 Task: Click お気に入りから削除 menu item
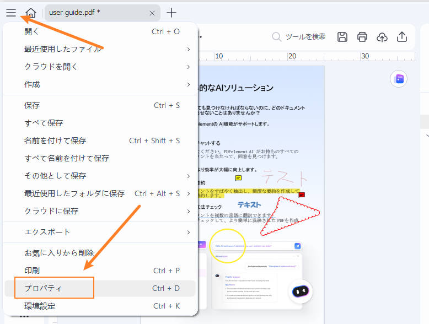click(x=100, y=253)
